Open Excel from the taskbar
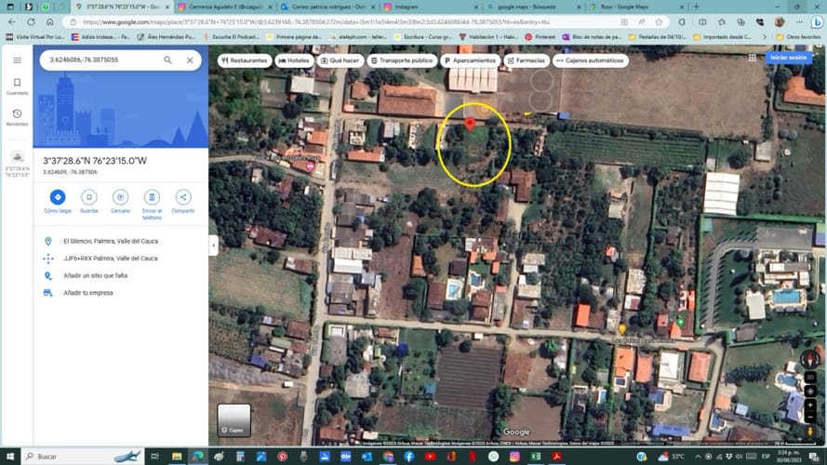827x465 pixels. click(535, 457)
